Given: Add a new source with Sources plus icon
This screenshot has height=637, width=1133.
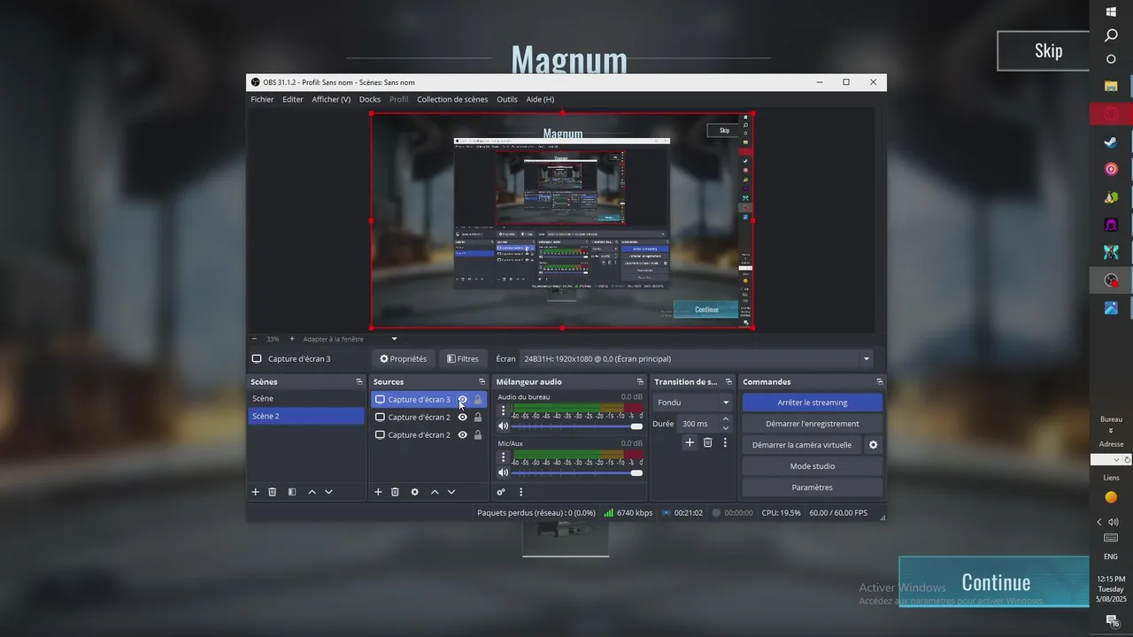Looking at the screenshot, I should pos(378,492).
